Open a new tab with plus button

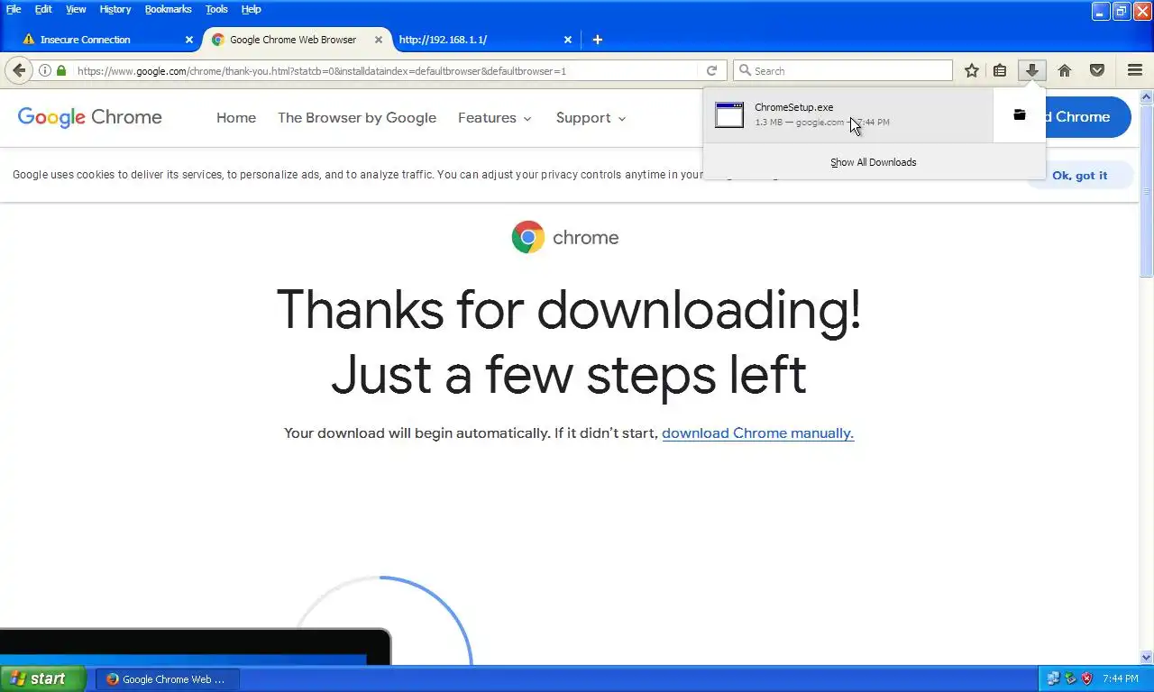click(x=597, y=40)
